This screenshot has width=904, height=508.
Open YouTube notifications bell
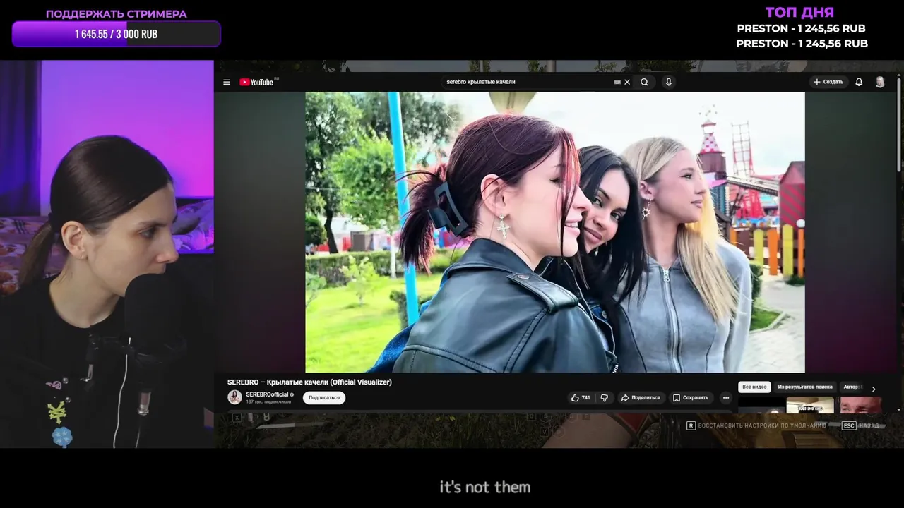click(859, 82)
